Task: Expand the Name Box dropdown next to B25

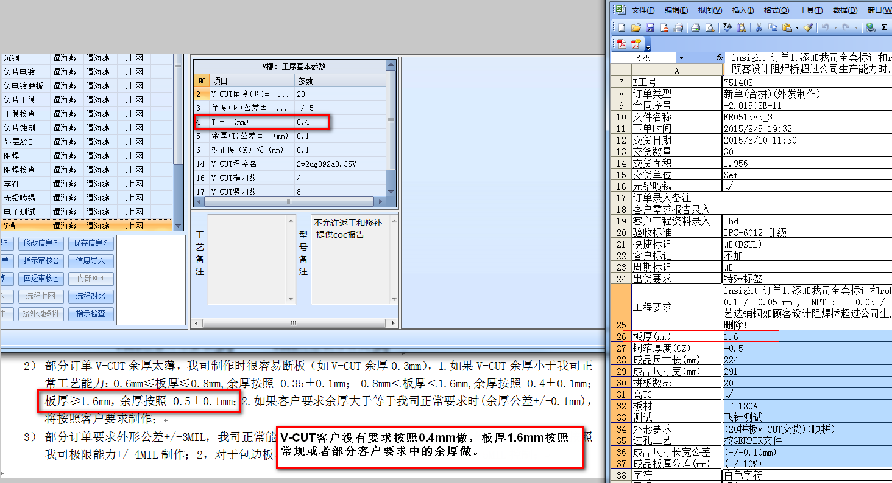Action: [x=681, y=58]
